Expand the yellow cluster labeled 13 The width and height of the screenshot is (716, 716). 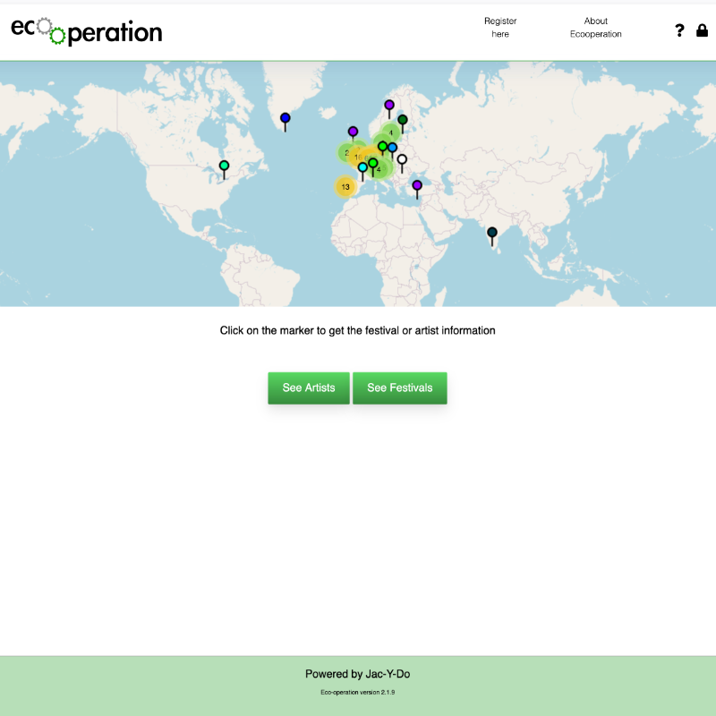(345, 186)
